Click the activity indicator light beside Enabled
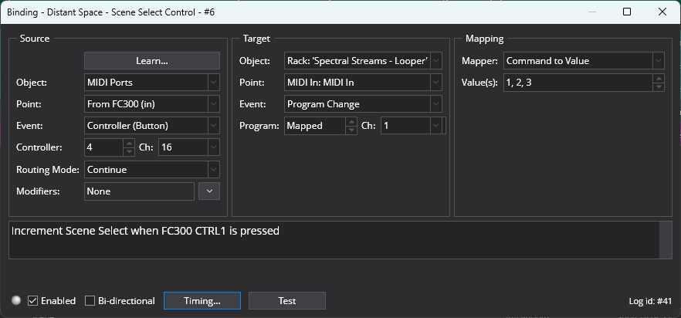 [16, 300]
